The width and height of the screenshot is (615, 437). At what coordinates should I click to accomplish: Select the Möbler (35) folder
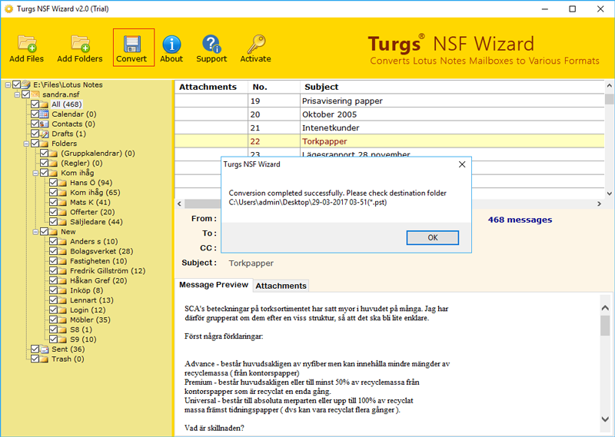click(90, 319)
